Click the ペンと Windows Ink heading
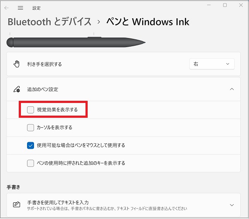This screenshot has width=249, height=219. [148, 22]
